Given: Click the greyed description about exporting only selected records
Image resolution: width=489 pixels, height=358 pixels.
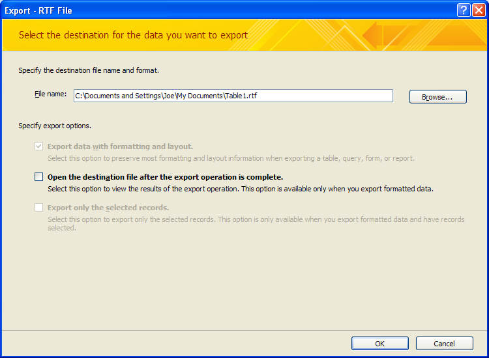Looking at the screenshot, I should tap(256, 223).
